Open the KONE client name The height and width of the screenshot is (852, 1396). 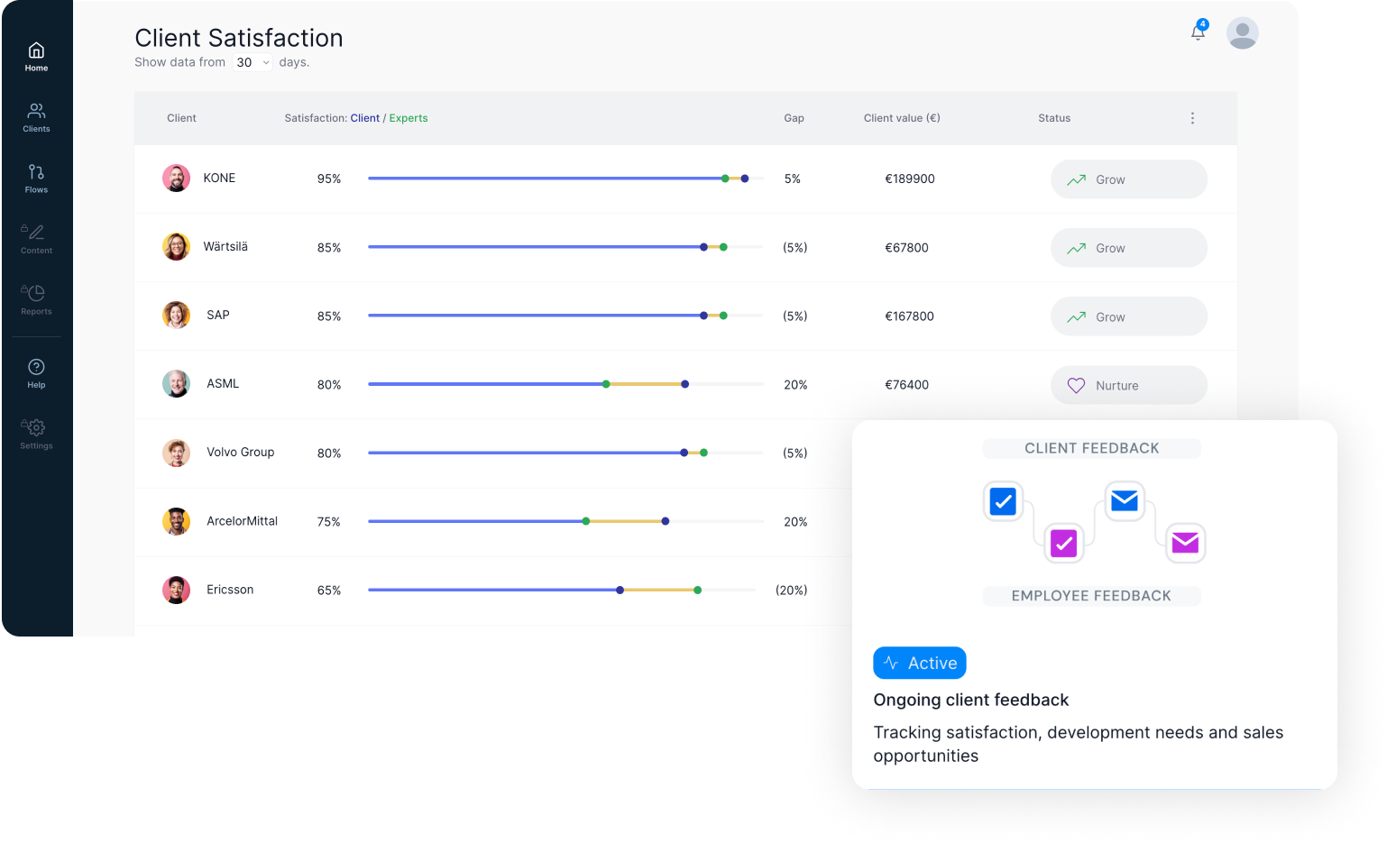219,178
